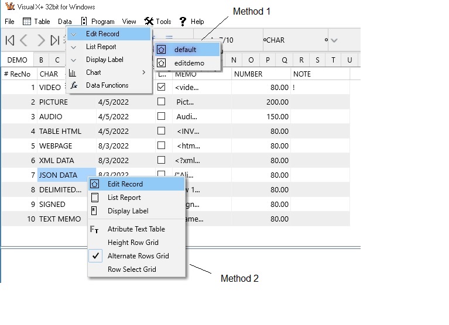Check the checkbox in the WEBPAGE row

[x=161, y=145]
